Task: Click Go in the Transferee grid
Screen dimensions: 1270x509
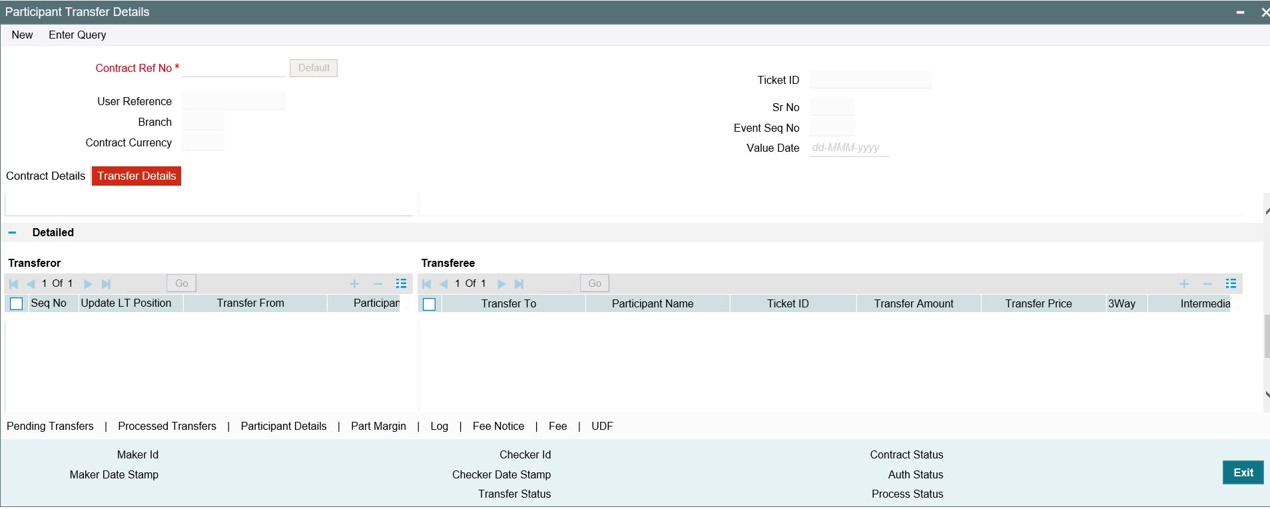Action: coord(595,283)
